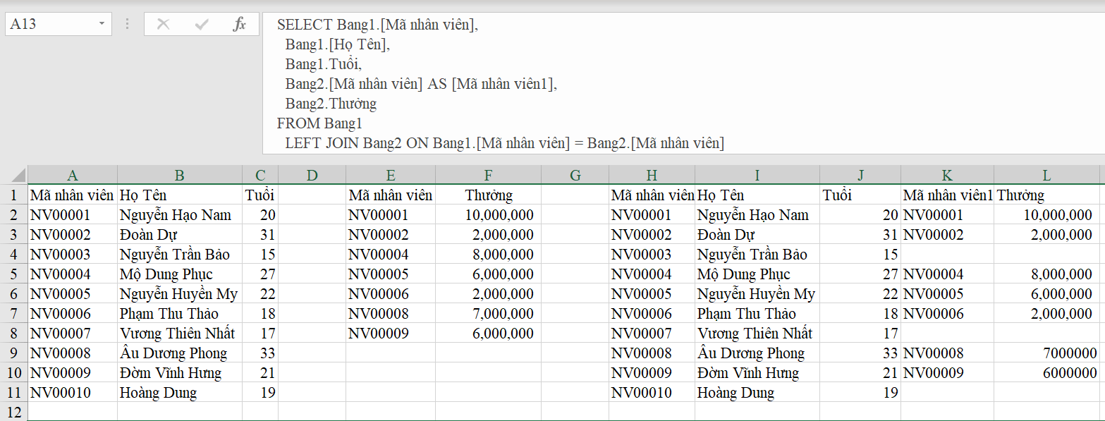Screen dimensions: 1105x421
Task: Select column G header
Action: (x=575, y=176)
